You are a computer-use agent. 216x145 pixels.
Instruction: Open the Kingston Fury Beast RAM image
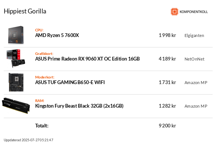(x=16, y=106)
